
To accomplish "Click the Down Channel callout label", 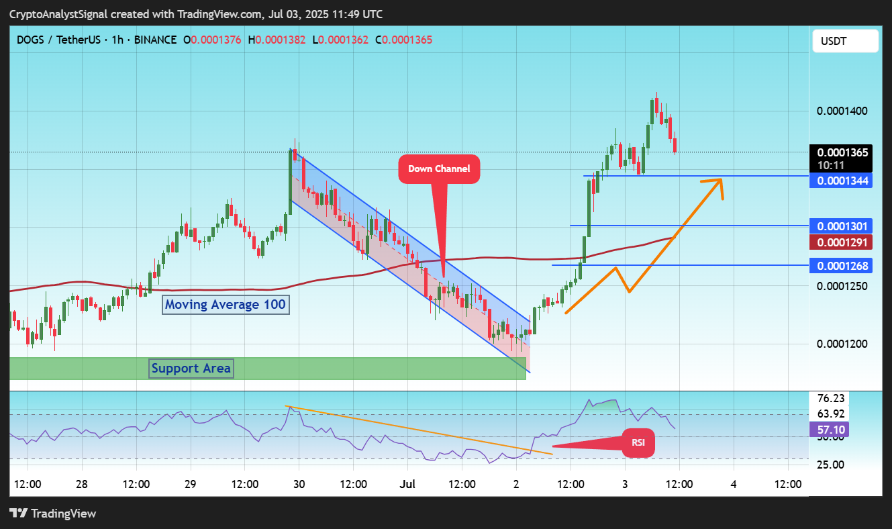I will [x=439, y=169].
